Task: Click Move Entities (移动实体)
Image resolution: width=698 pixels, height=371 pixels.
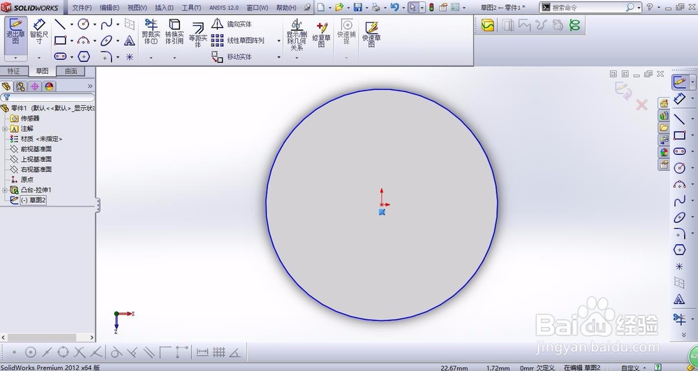Action: click(232, 57)
